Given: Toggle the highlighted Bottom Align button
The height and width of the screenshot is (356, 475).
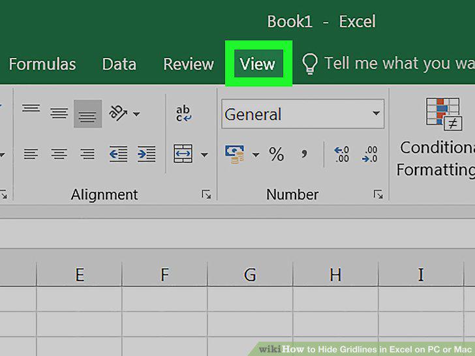Looking at the screenshot, I should 87,114.
